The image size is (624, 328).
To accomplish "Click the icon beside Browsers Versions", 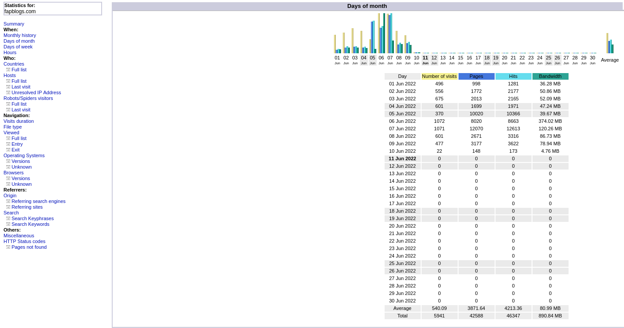I will coord(8,178).
